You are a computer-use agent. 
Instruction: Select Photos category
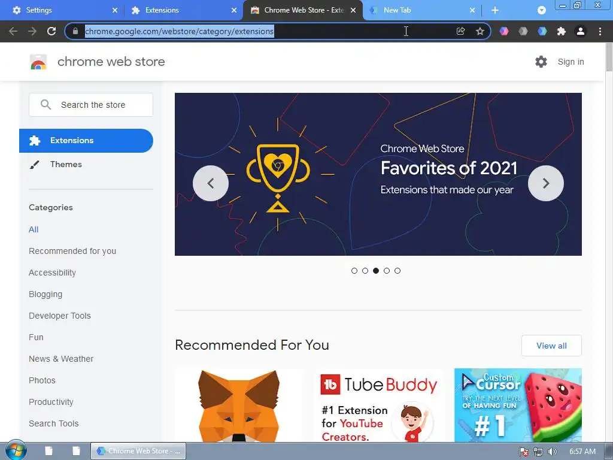point(43,380)
